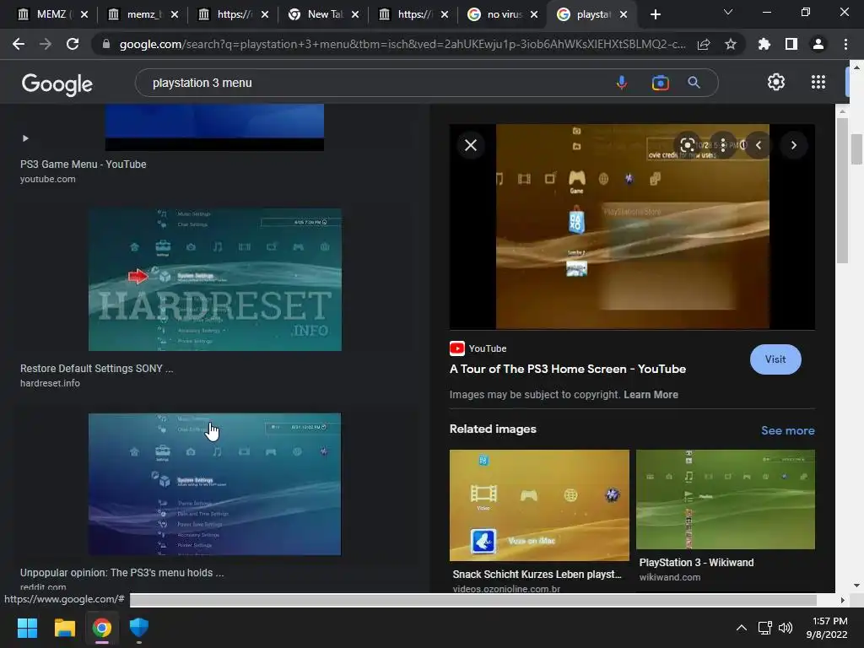Click the Chrome taskbar icon
This screenshot has width=864, height=648.
pyautogui.click(x=102, y=628)
